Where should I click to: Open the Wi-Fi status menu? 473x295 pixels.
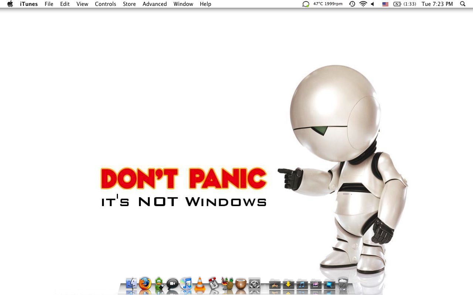point(363,4)
